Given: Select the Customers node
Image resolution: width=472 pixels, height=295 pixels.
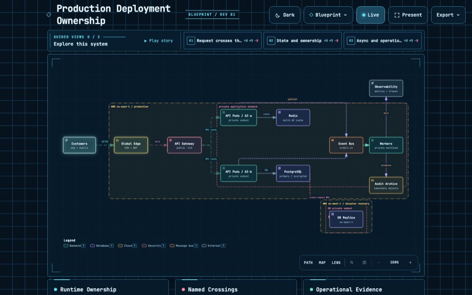Looking at the screenshot, I should 80,145.
